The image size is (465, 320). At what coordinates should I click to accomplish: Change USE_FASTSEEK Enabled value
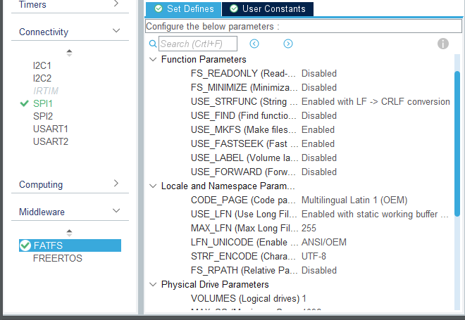pos(318,144)
